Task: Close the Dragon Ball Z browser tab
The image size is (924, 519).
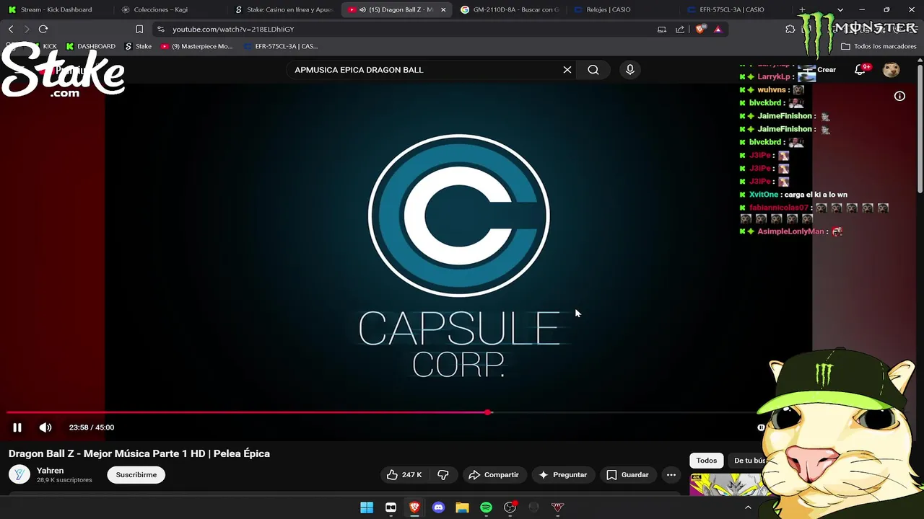Action: point(443,9)
